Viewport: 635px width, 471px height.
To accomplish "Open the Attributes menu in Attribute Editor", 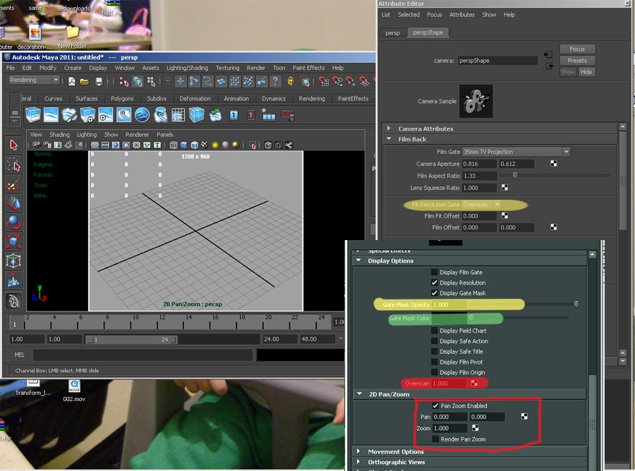I will (x=461, y=15).
